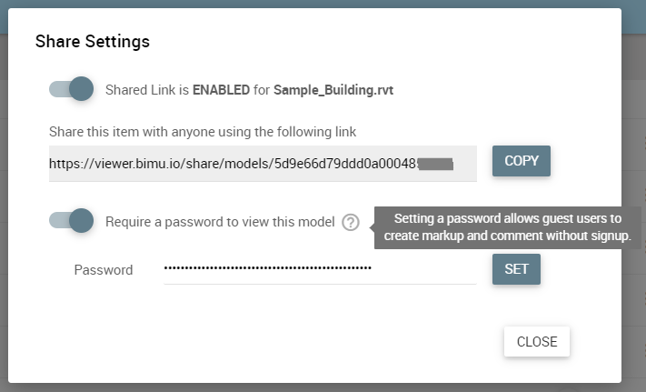The height and width of the screenshot is (392, 646).
Task: Click the Sample_Building.rvt file name
Action: [333, 90]
